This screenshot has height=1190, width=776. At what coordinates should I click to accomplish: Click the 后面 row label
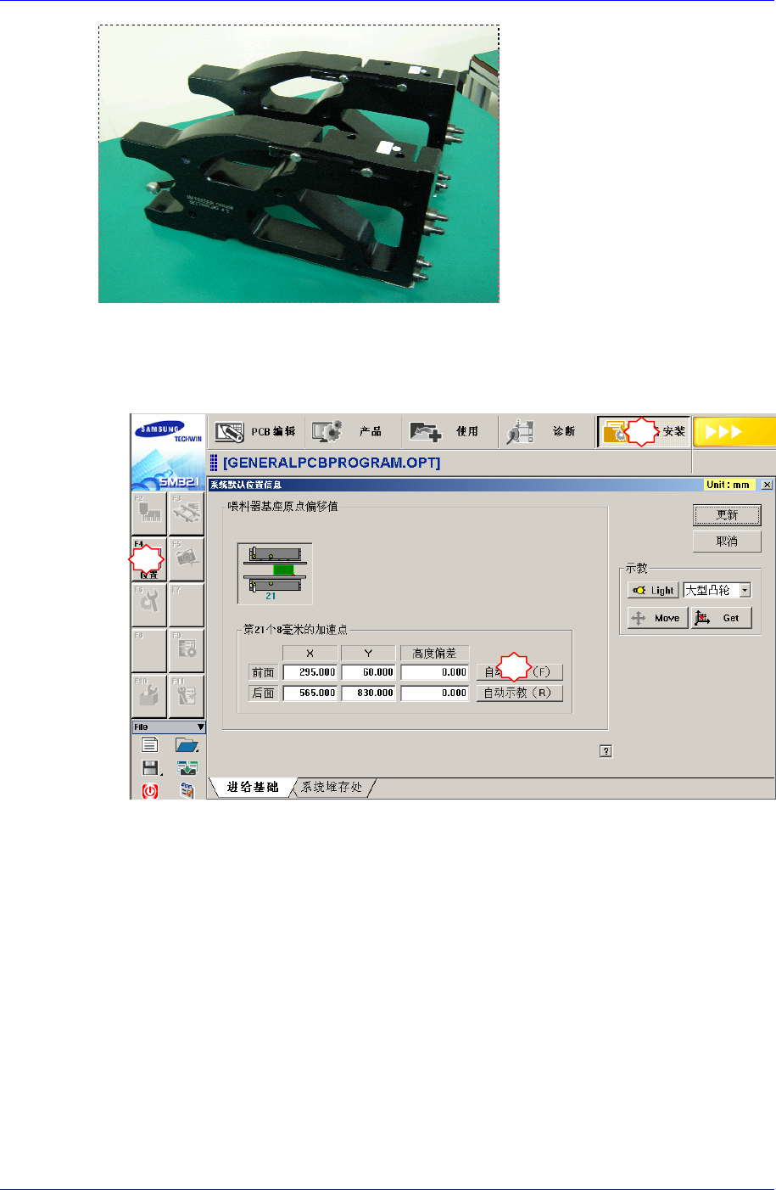(x=263, y=693)
